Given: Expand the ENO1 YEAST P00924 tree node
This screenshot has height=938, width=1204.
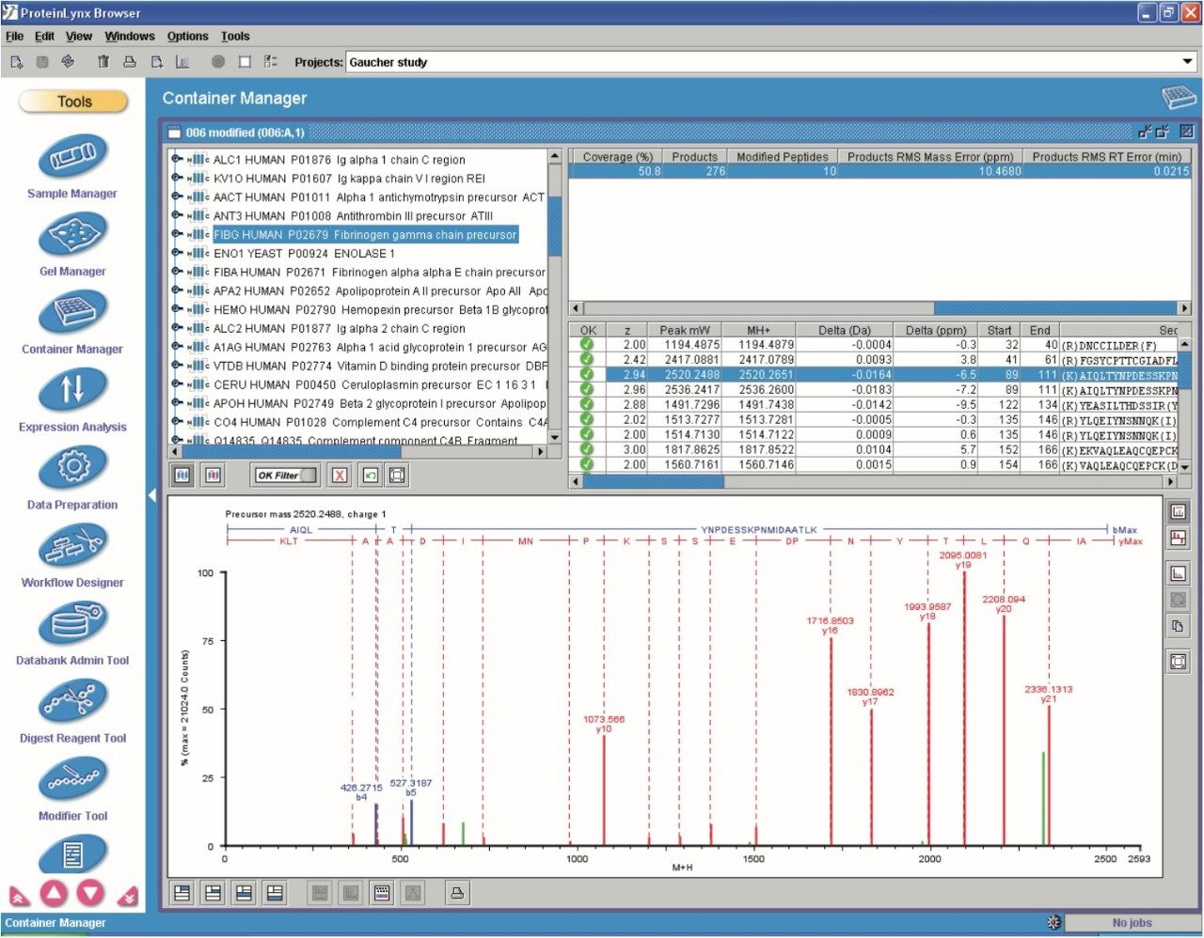Looking at the screenshot, I should [177, 254].
